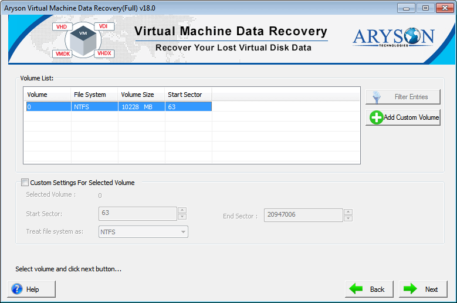Click the VHD label in the banner
The width and height of the screenshot is (457, 303).
(62, 26)
